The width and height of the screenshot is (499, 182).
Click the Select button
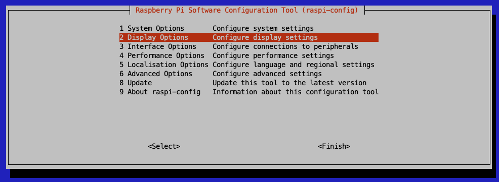(x=164, y=147)
